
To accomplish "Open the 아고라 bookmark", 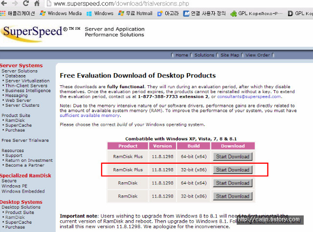I will [168, 13].
